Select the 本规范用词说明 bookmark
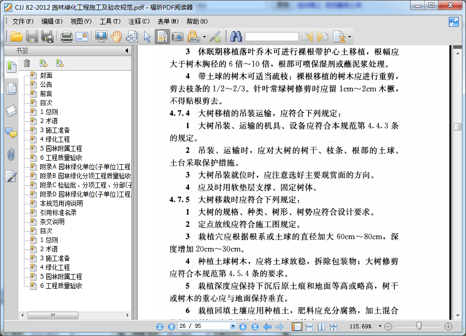Screen dimensions: 466x336 pyautogui.click(x=62, y=203)
